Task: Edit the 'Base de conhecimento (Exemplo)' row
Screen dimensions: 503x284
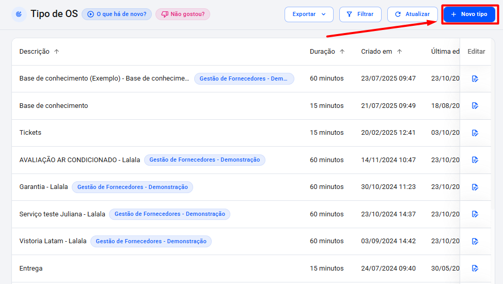Action: pos(475,78)
